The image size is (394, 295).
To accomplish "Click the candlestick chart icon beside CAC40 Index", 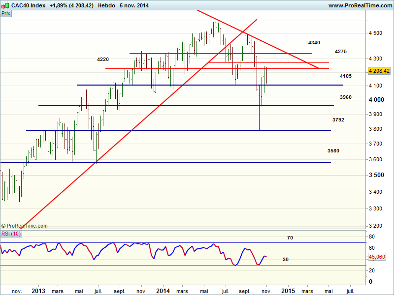I will click(x=4, y=5).
